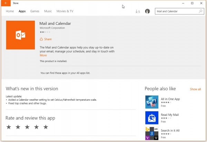This screenshot has width=207, height=142.
Task: Open the user account profile picture
Action: (x=147, y=11)
